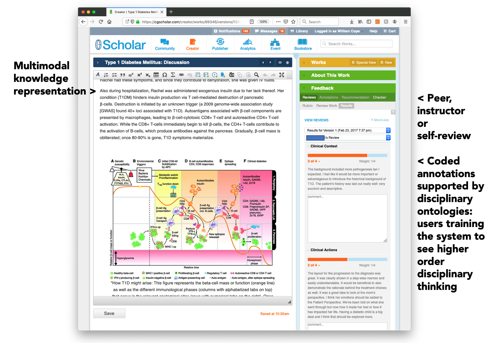Insert numbered list in editor

pos(106,75)
